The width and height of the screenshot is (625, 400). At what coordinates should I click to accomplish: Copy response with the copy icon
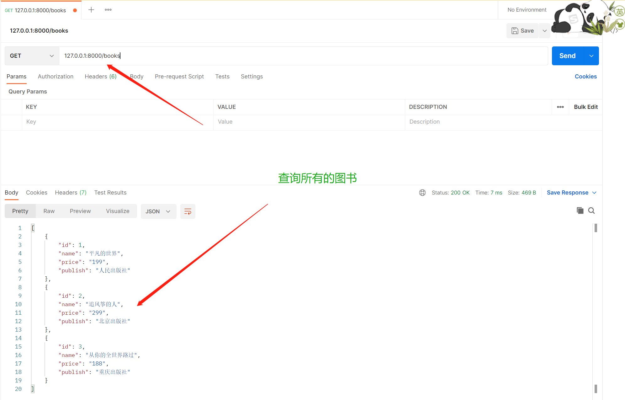tap(580, 211)
